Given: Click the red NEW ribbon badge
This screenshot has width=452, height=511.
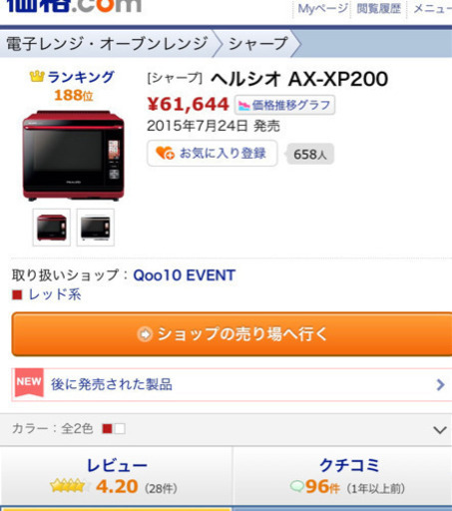Looking at the screenshot, I should (x=29, y=382).
